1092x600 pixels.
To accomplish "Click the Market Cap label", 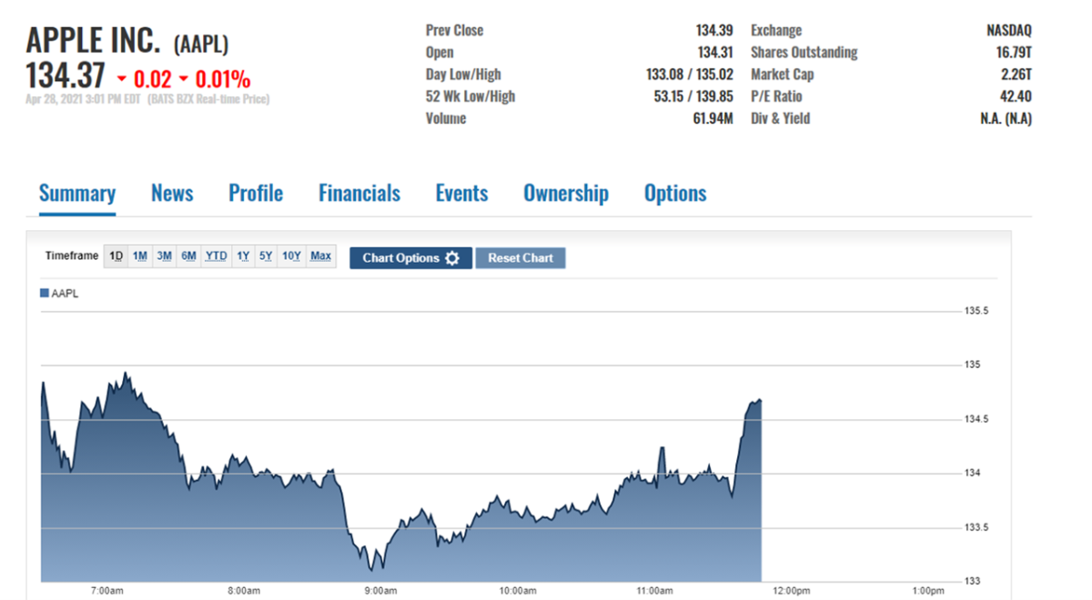I will point(783,75).
